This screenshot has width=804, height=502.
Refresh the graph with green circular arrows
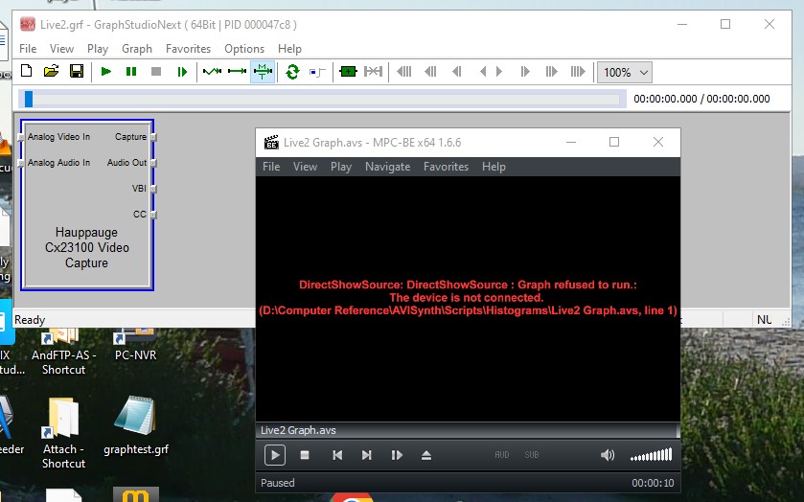292,71
